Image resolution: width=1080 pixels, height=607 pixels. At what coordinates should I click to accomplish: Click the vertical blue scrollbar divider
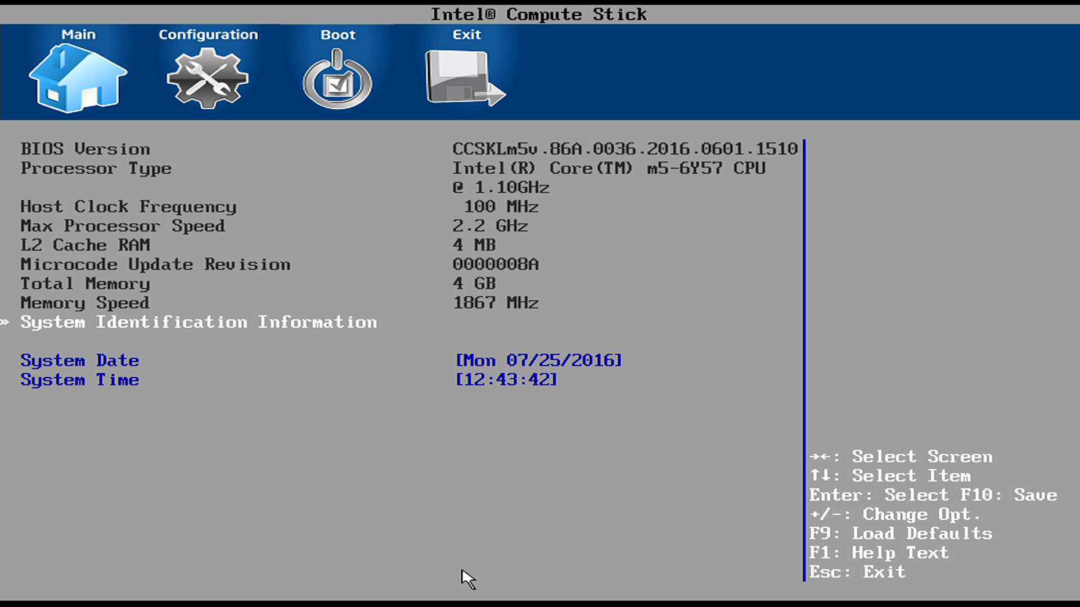click(804, 360)
